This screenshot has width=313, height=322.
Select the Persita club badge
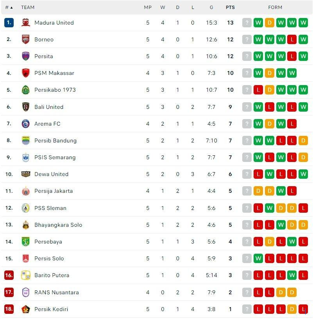(x=25, y=56)
